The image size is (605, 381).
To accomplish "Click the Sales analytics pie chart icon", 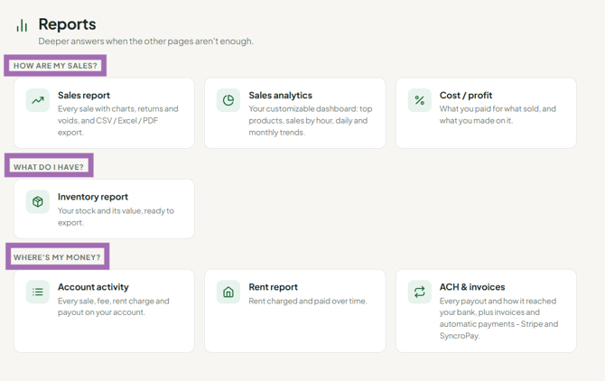I will click(228, 100).
